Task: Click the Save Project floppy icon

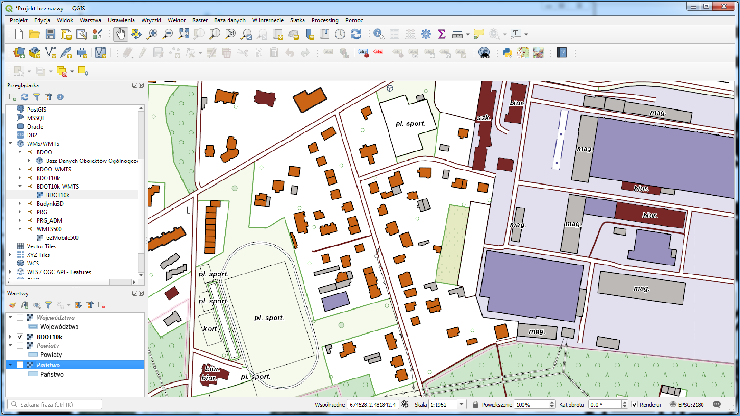Action: coord(50,34)
